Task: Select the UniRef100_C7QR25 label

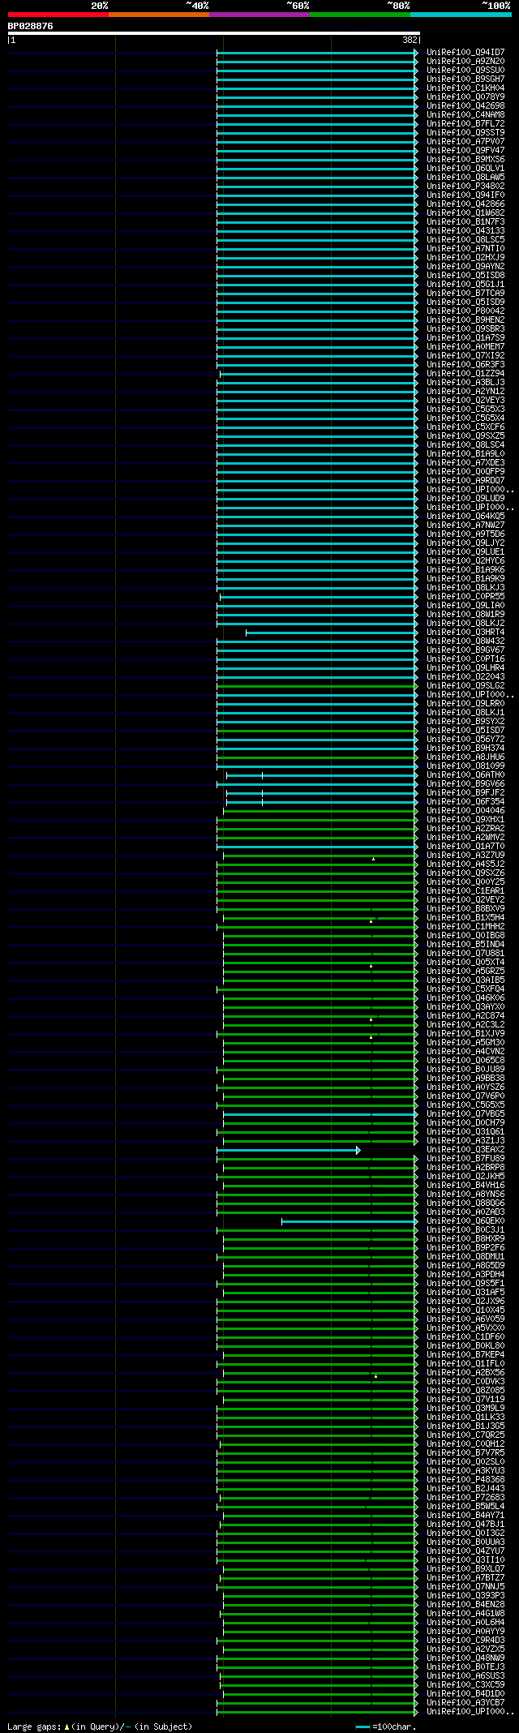Action: pos(465,1435)
